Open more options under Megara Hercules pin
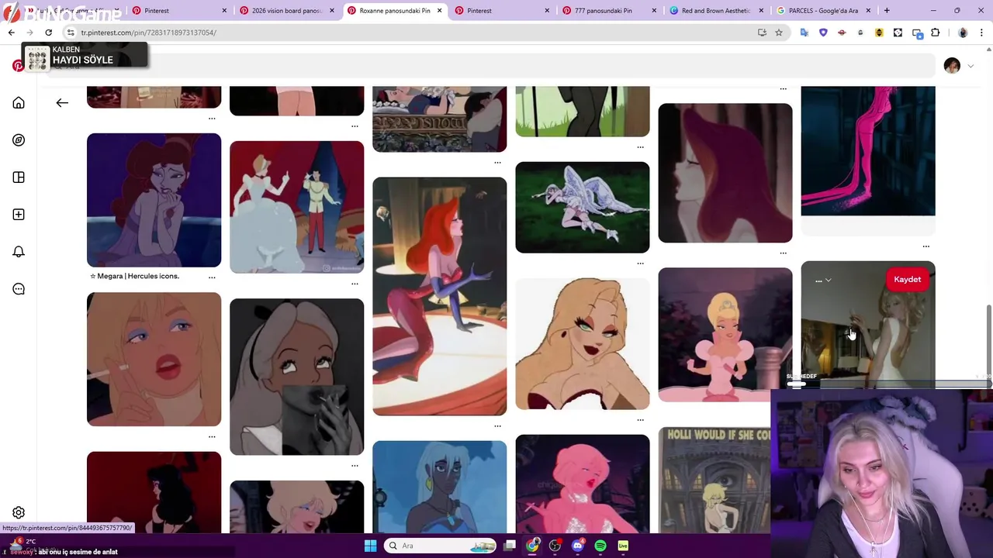993x558 pixels. coord(212,277)
